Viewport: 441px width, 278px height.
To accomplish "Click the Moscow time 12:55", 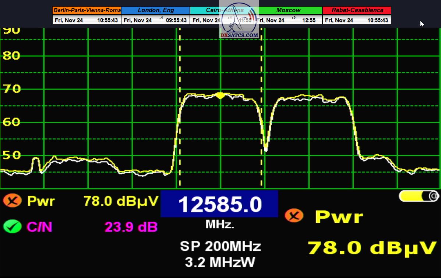I will 308,20.
